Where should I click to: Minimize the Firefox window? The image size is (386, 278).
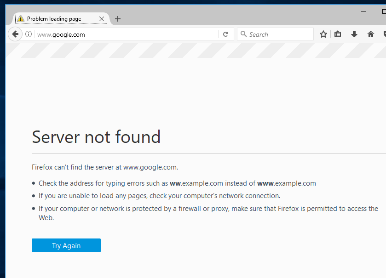pos(363,11)
